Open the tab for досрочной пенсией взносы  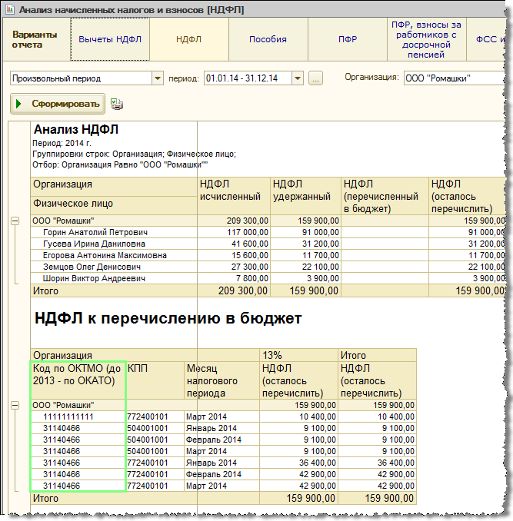pos(425,39)
